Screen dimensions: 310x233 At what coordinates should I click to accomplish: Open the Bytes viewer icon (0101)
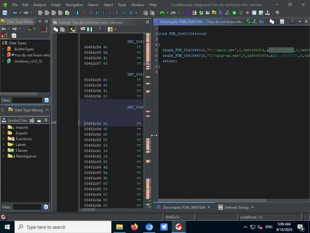click(194, 13)
